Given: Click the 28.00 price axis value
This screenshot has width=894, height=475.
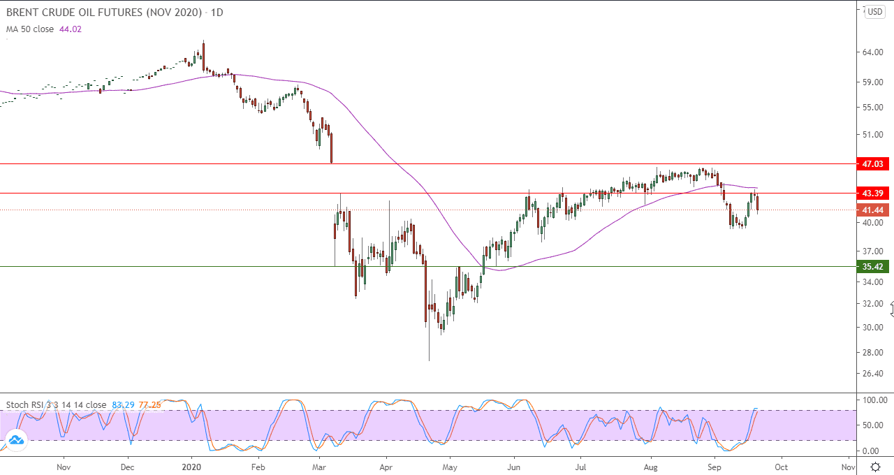Looking at the screenshot, I should 873,353.
